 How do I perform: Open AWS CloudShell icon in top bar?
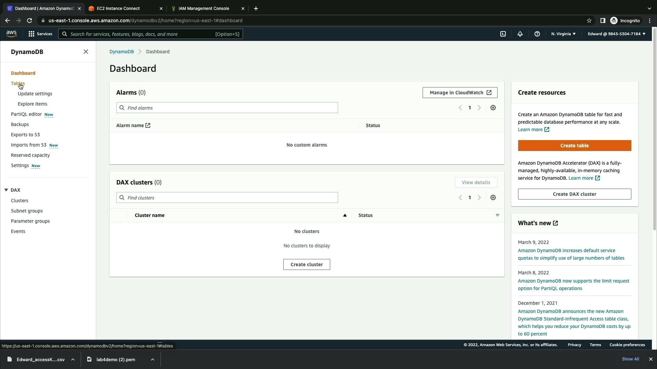[x=503, y=34]
